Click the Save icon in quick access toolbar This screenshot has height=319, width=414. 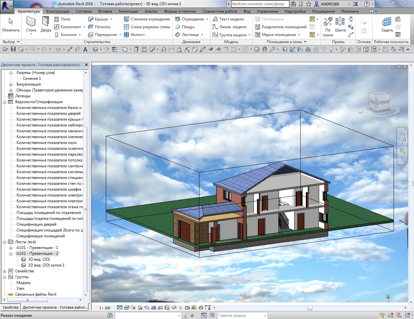[13, 49]
